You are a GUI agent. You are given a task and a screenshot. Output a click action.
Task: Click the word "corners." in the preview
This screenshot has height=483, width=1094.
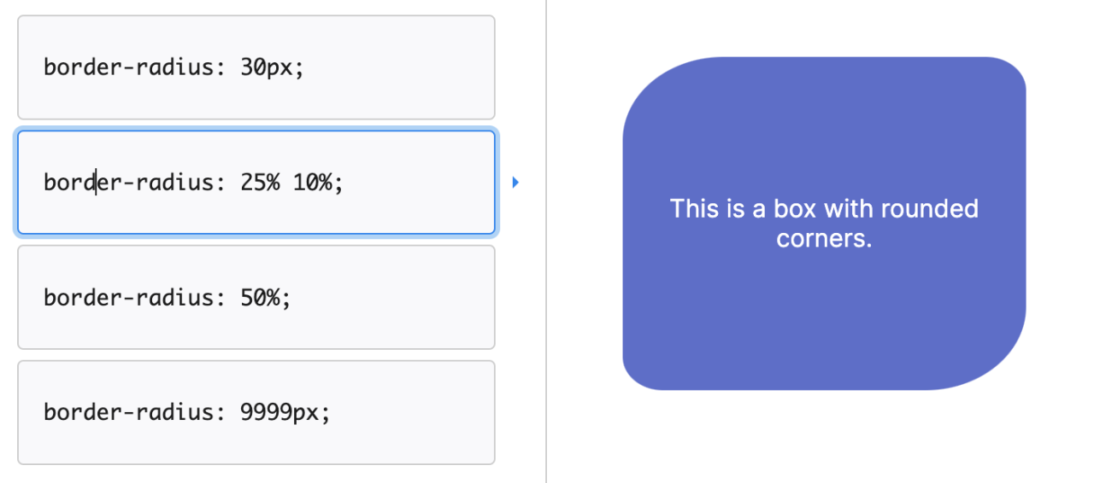point(824,239)
